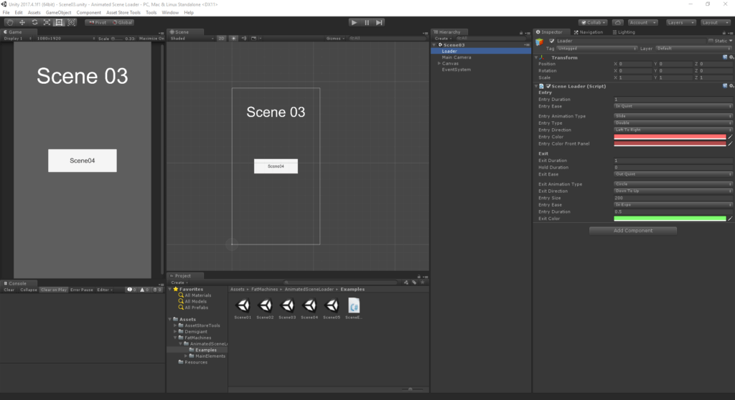Image resolution: width=735 pixels, height=400 pixels.
Task: Toggle scene lighting icon in Scene view
Action: [x=233, y=39]
